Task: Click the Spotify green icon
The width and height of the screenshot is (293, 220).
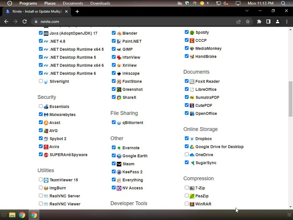Action: (x=192, y=33)
